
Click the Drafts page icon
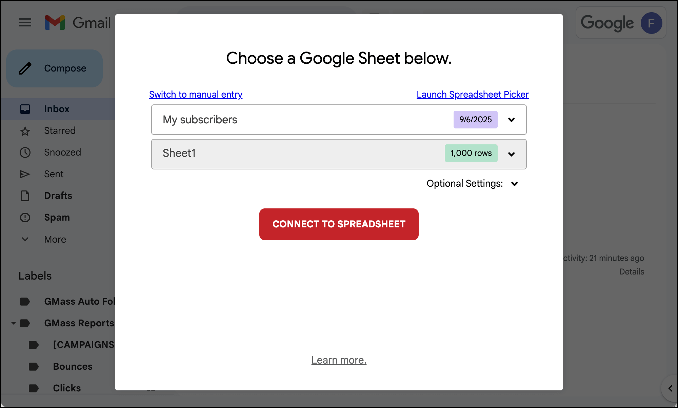(25, 196)
